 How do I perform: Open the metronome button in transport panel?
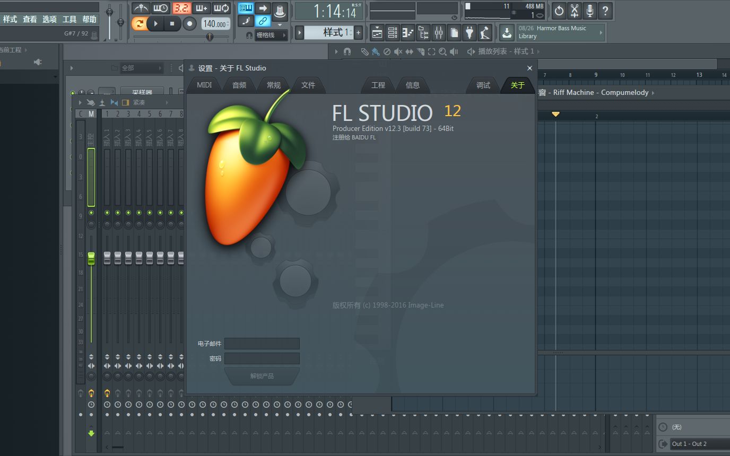141,8
